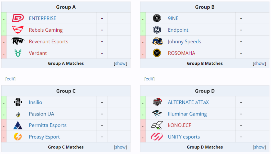The height and width of the screenshot is (154, 271).
Task: Show Group A Matches
Action: 120,64
